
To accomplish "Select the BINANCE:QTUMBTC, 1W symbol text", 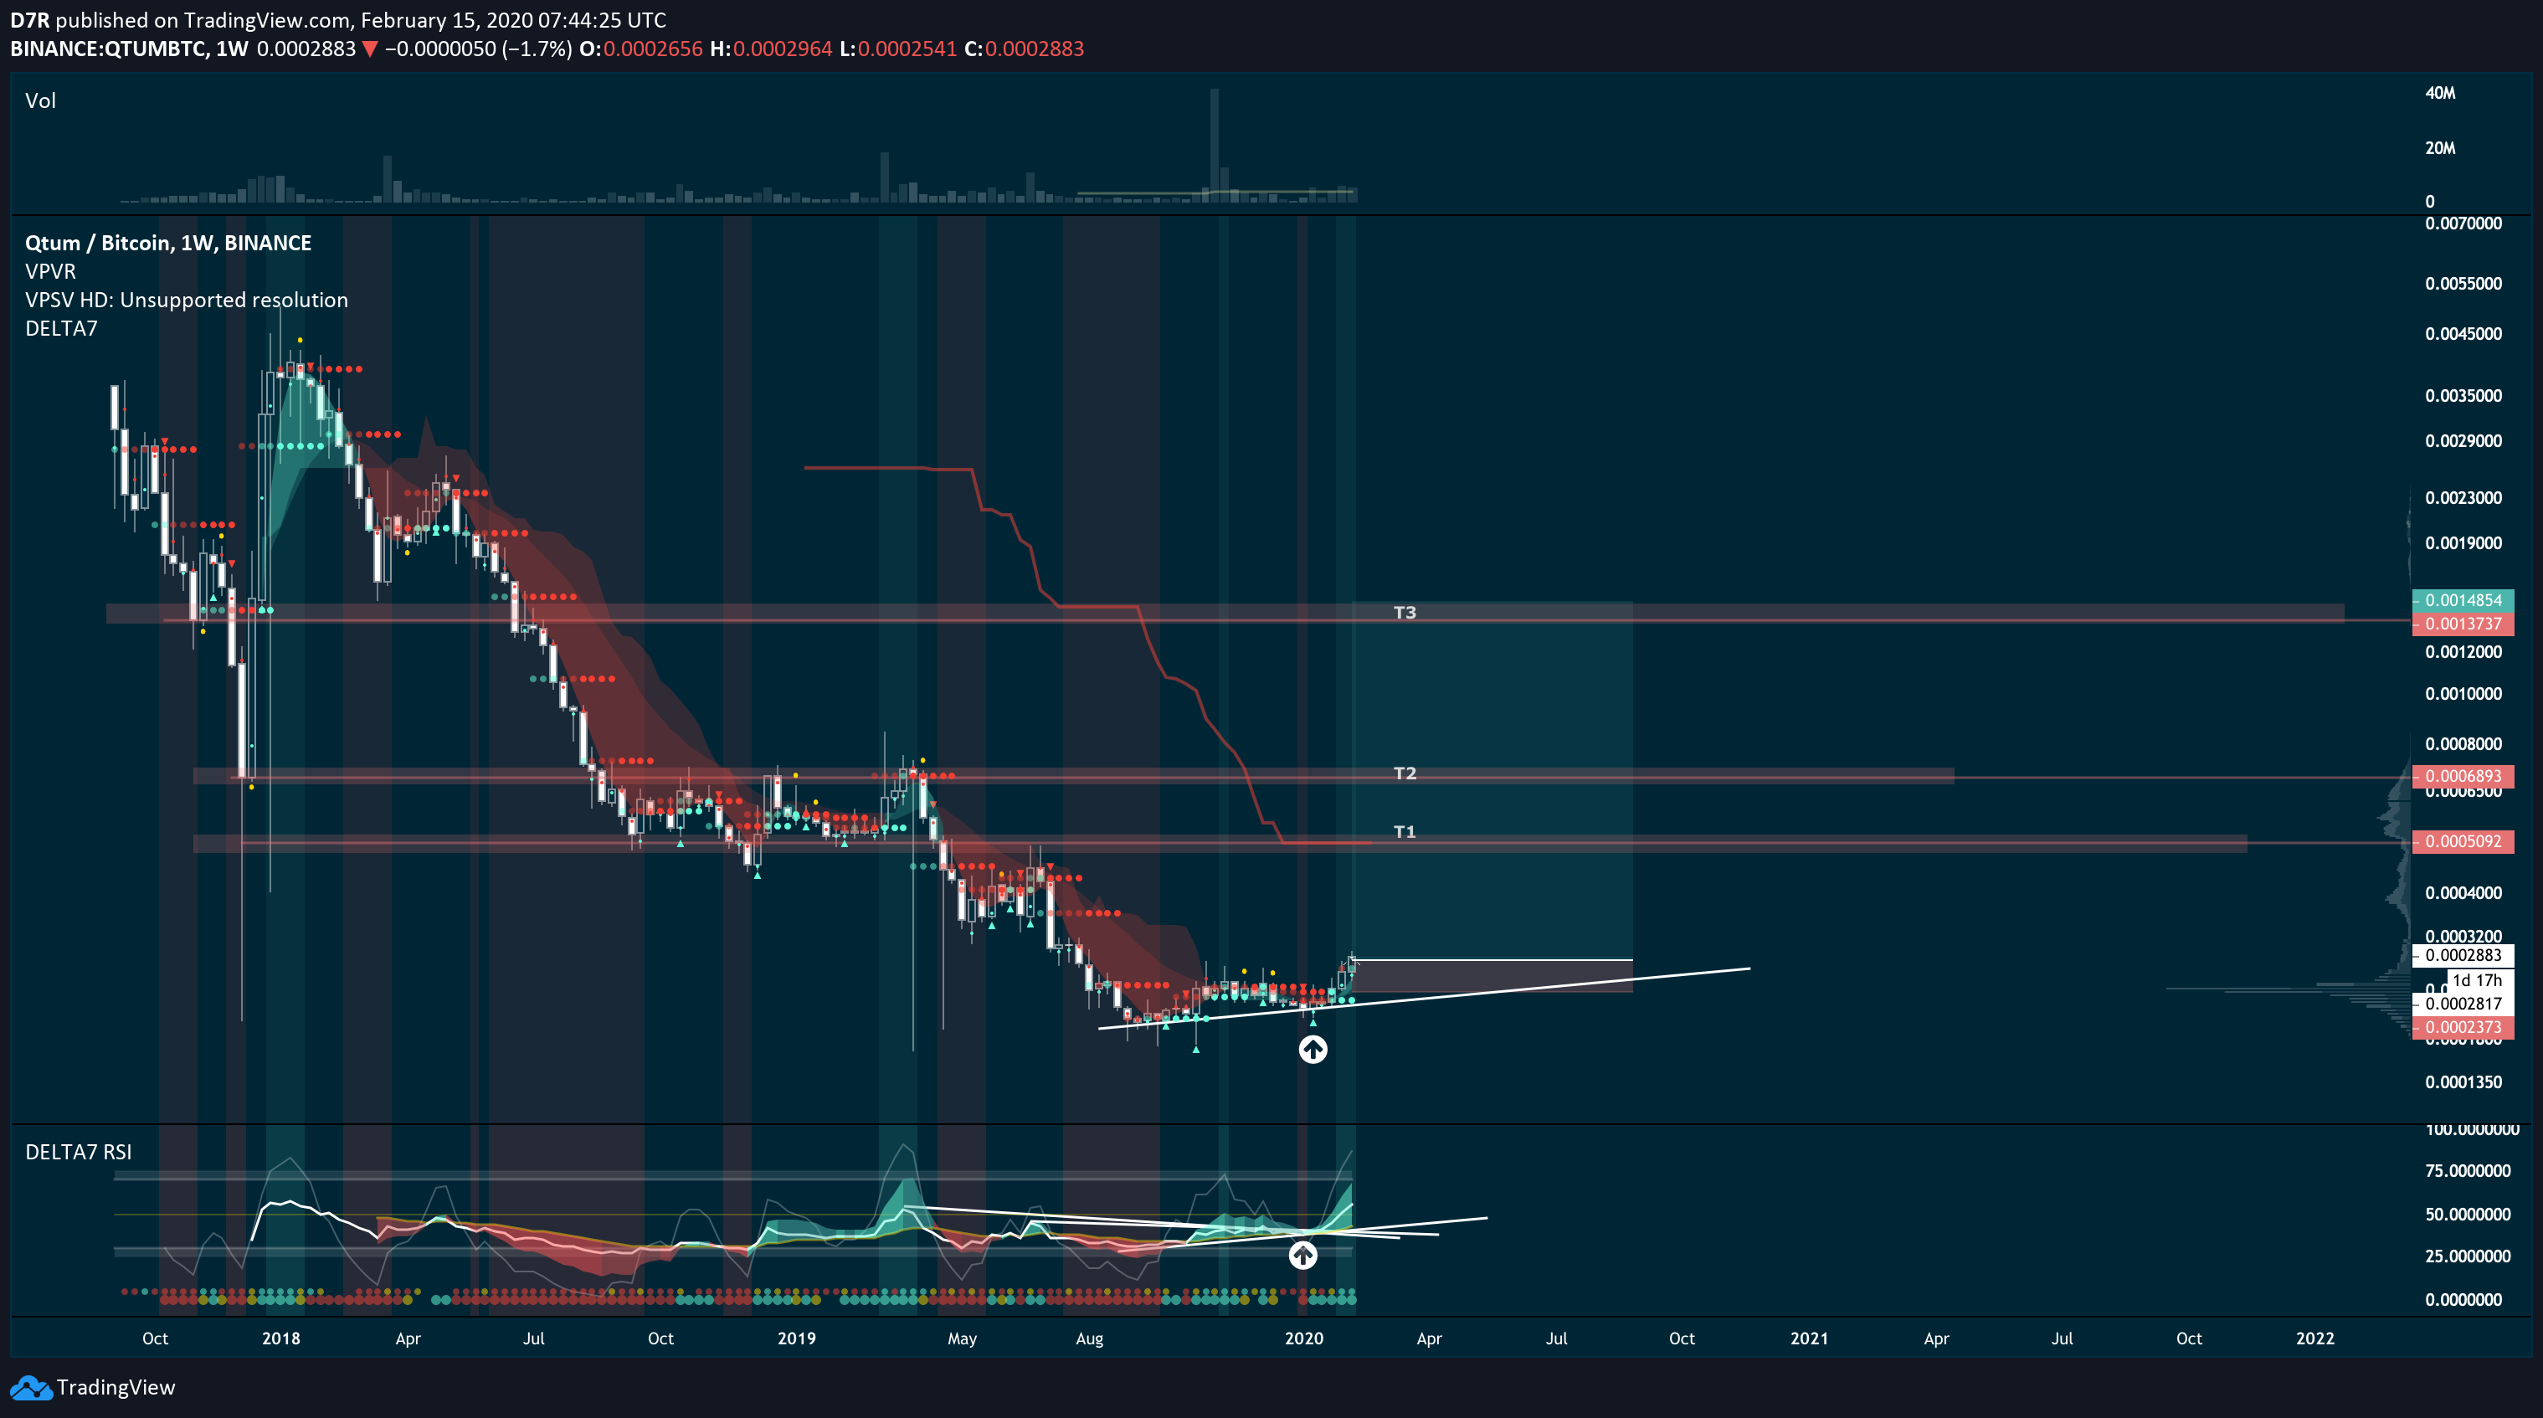I will click(x=129, y=49).
